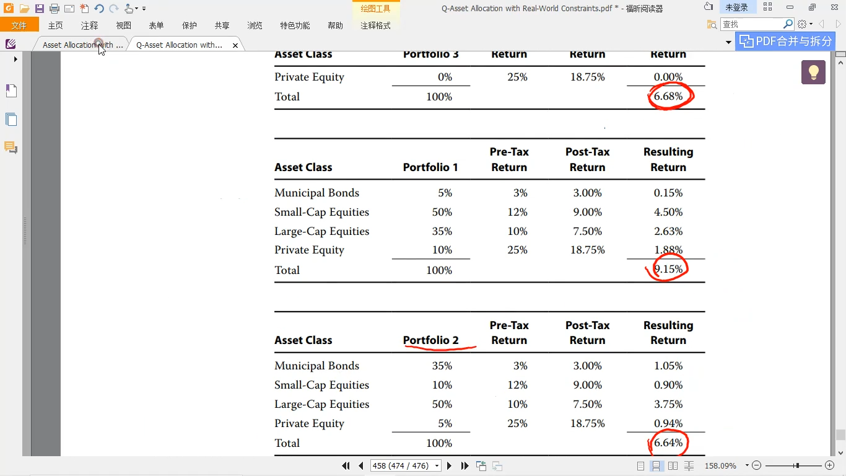The width and height of the screenshot is (846, 476).
Task: Open the skin changer shirt icon
Action: coord(709,7)
